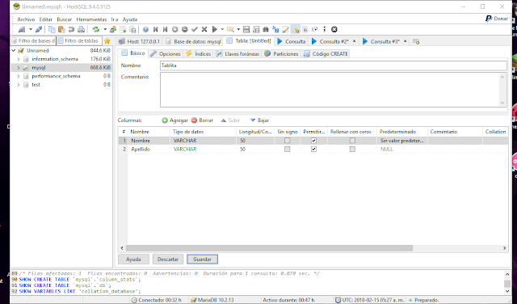Toggle the warning stop-on-errors icon
The width and height of the screenshot is (517, 304).
pyautogui.click(x=296, y=29)
